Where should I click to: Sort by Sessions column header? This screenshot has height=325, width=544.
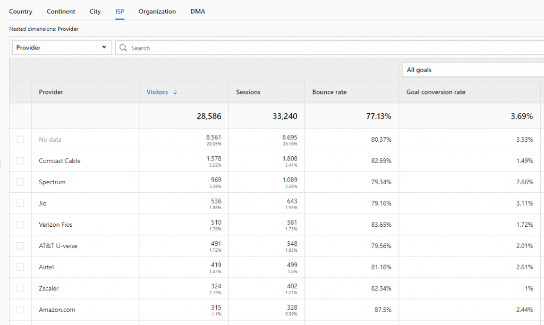pos(248,92)
